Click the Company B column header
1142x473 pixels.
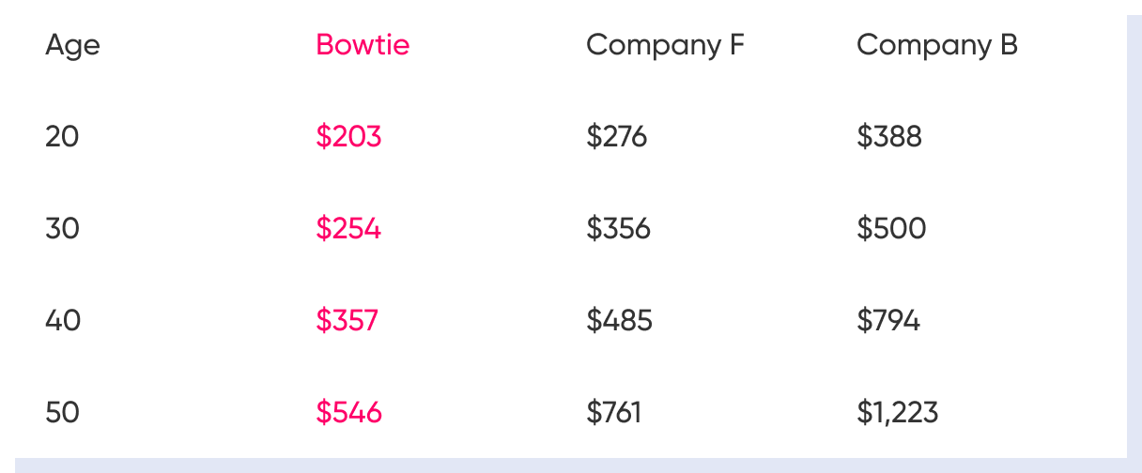[x=936, y=45]
